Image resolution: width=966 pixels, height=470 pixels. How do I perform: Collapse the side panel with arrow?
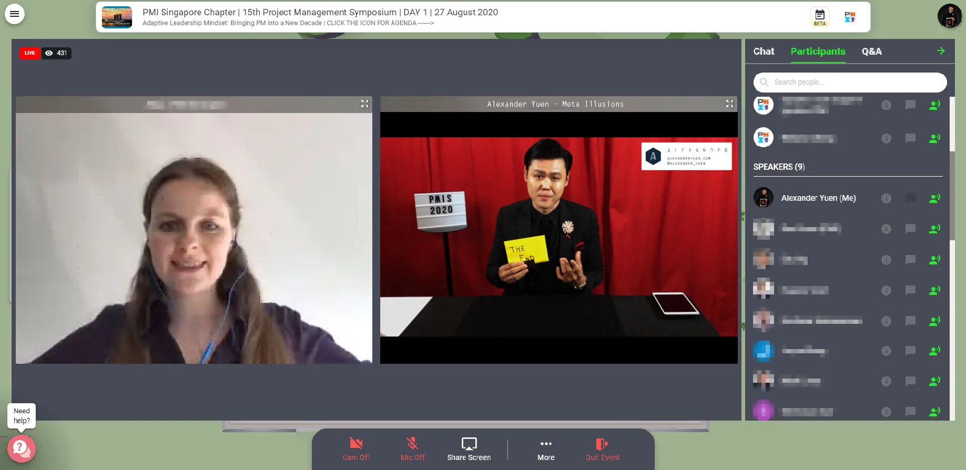941,51
